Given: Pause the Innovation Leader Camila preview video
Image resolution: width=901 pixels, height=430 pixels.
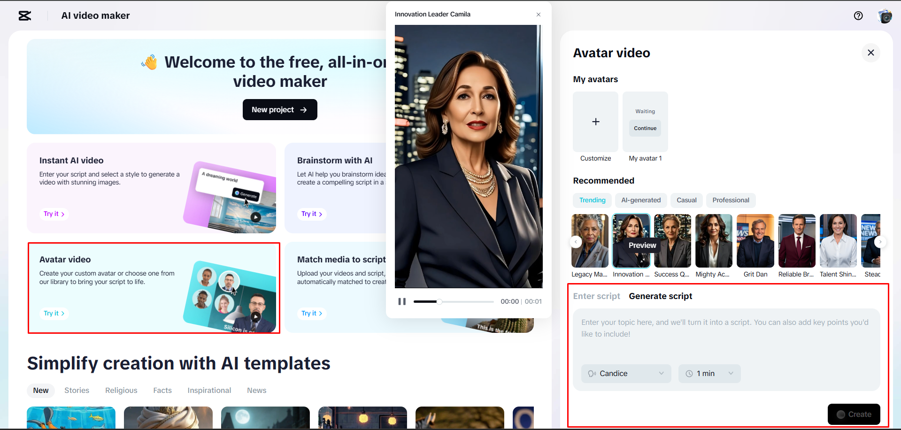Looking at the screenshot, I should (x=402, y=301).
